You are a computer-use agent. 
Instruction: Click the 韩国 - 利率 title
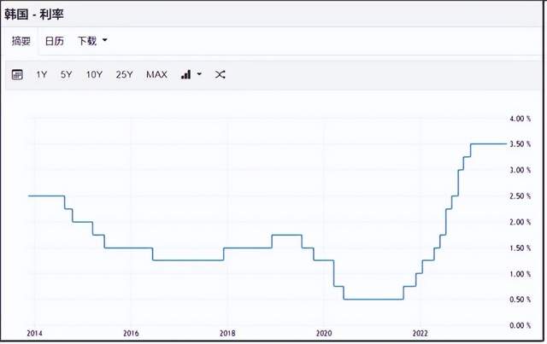pyautogui.click(x=34, y=15)
